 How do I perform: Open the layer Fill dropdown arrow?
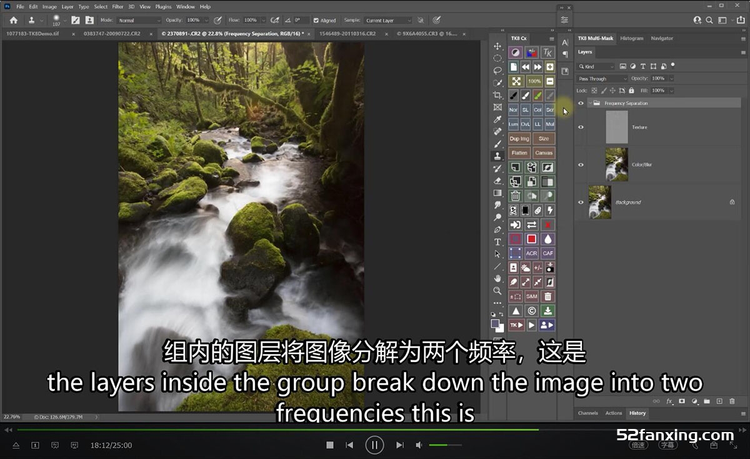click(672, 91)
